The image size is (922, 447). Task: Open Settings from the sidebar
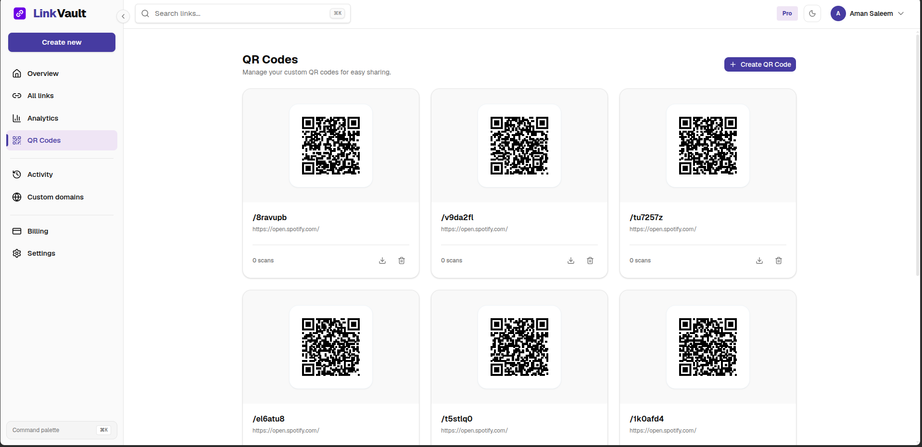[62, 253]
